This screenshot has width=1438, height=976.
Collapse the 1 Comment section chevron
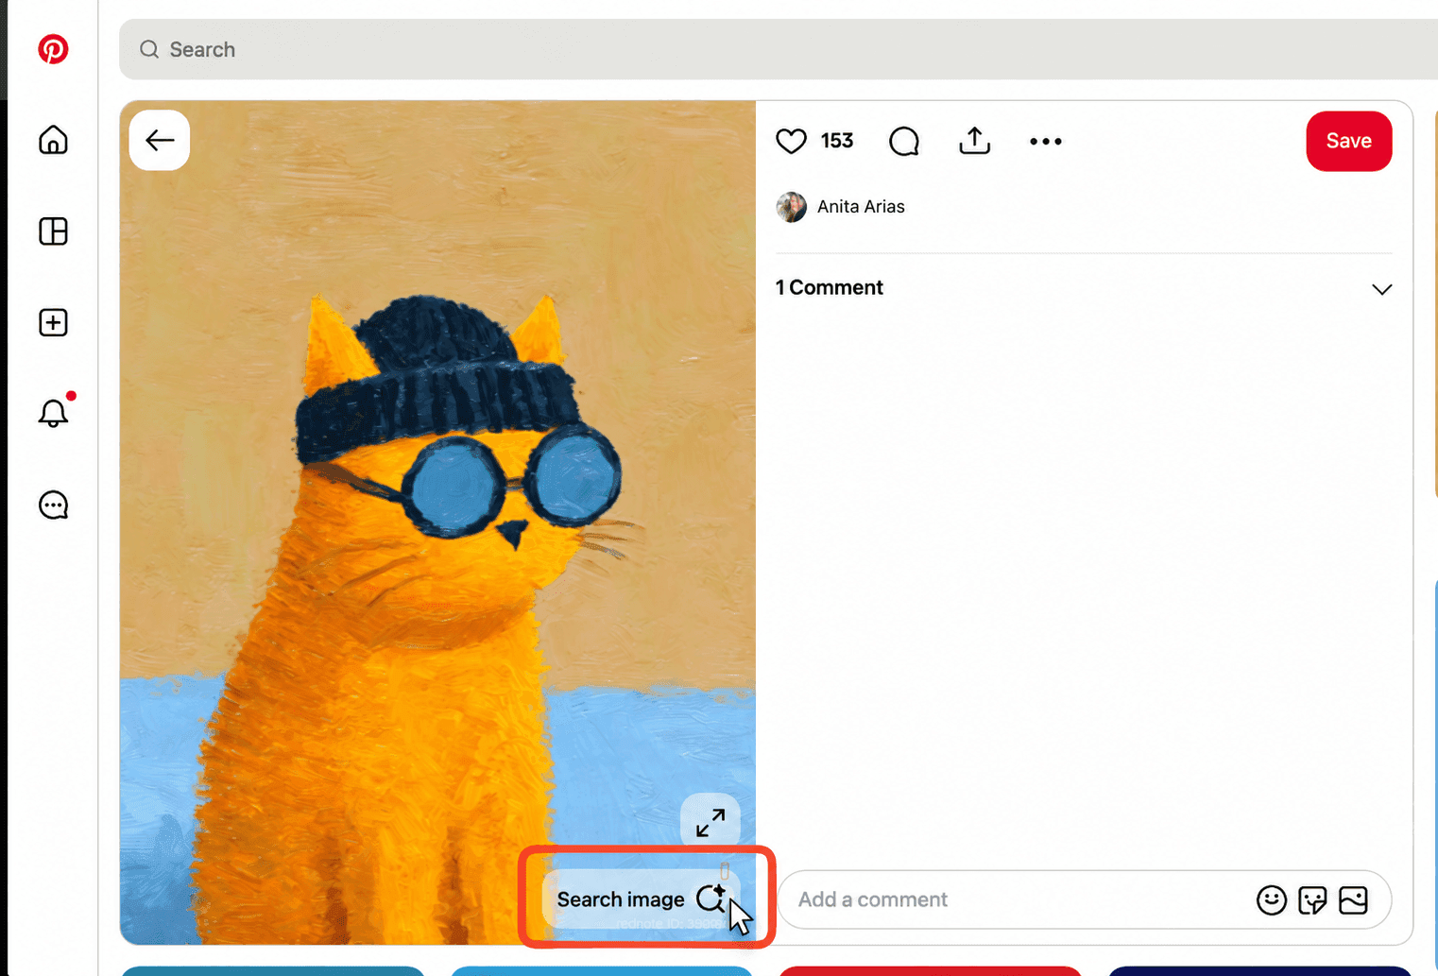[x=1381, y=289]
